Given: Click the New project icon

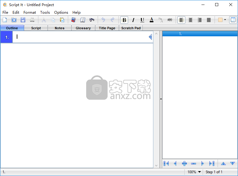Looking at the screenshot, I should (5, 20).
